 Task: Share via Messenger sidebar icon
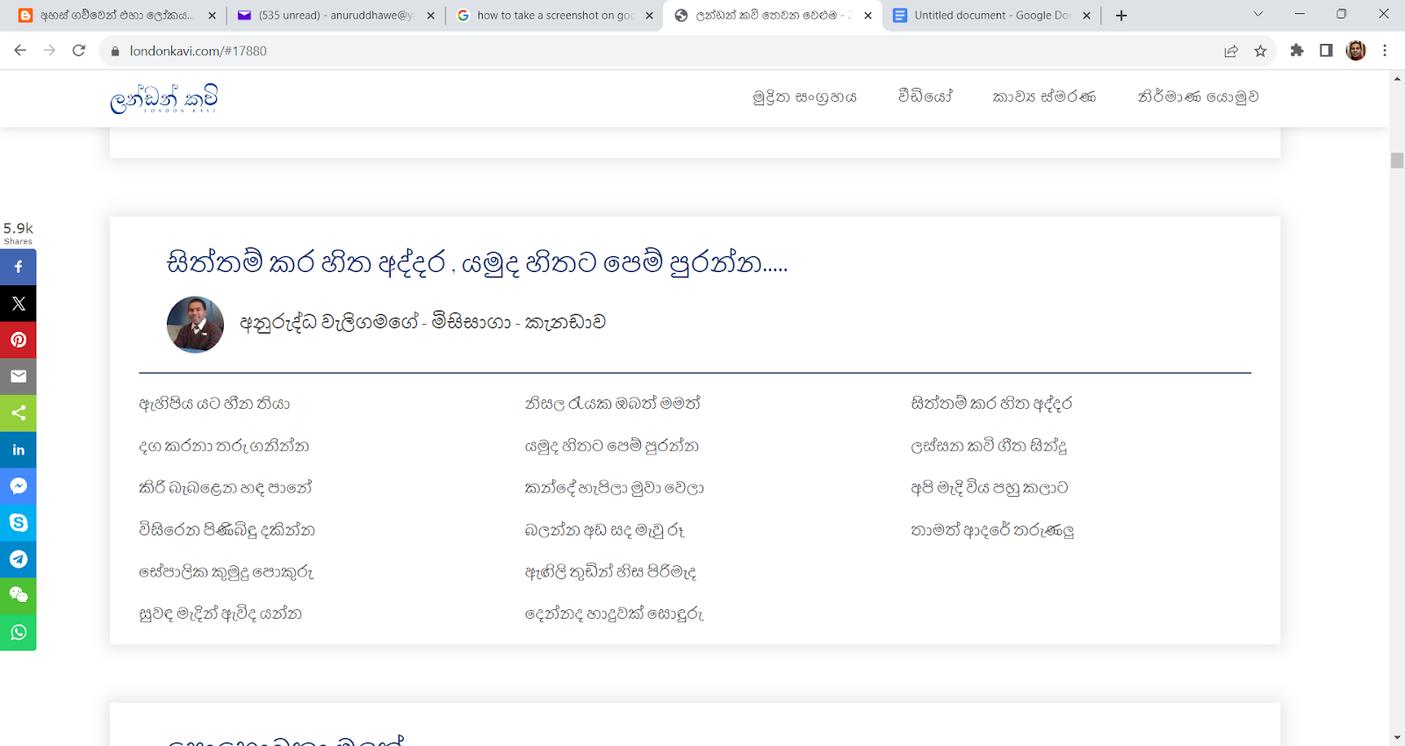(x=18, y=486)
